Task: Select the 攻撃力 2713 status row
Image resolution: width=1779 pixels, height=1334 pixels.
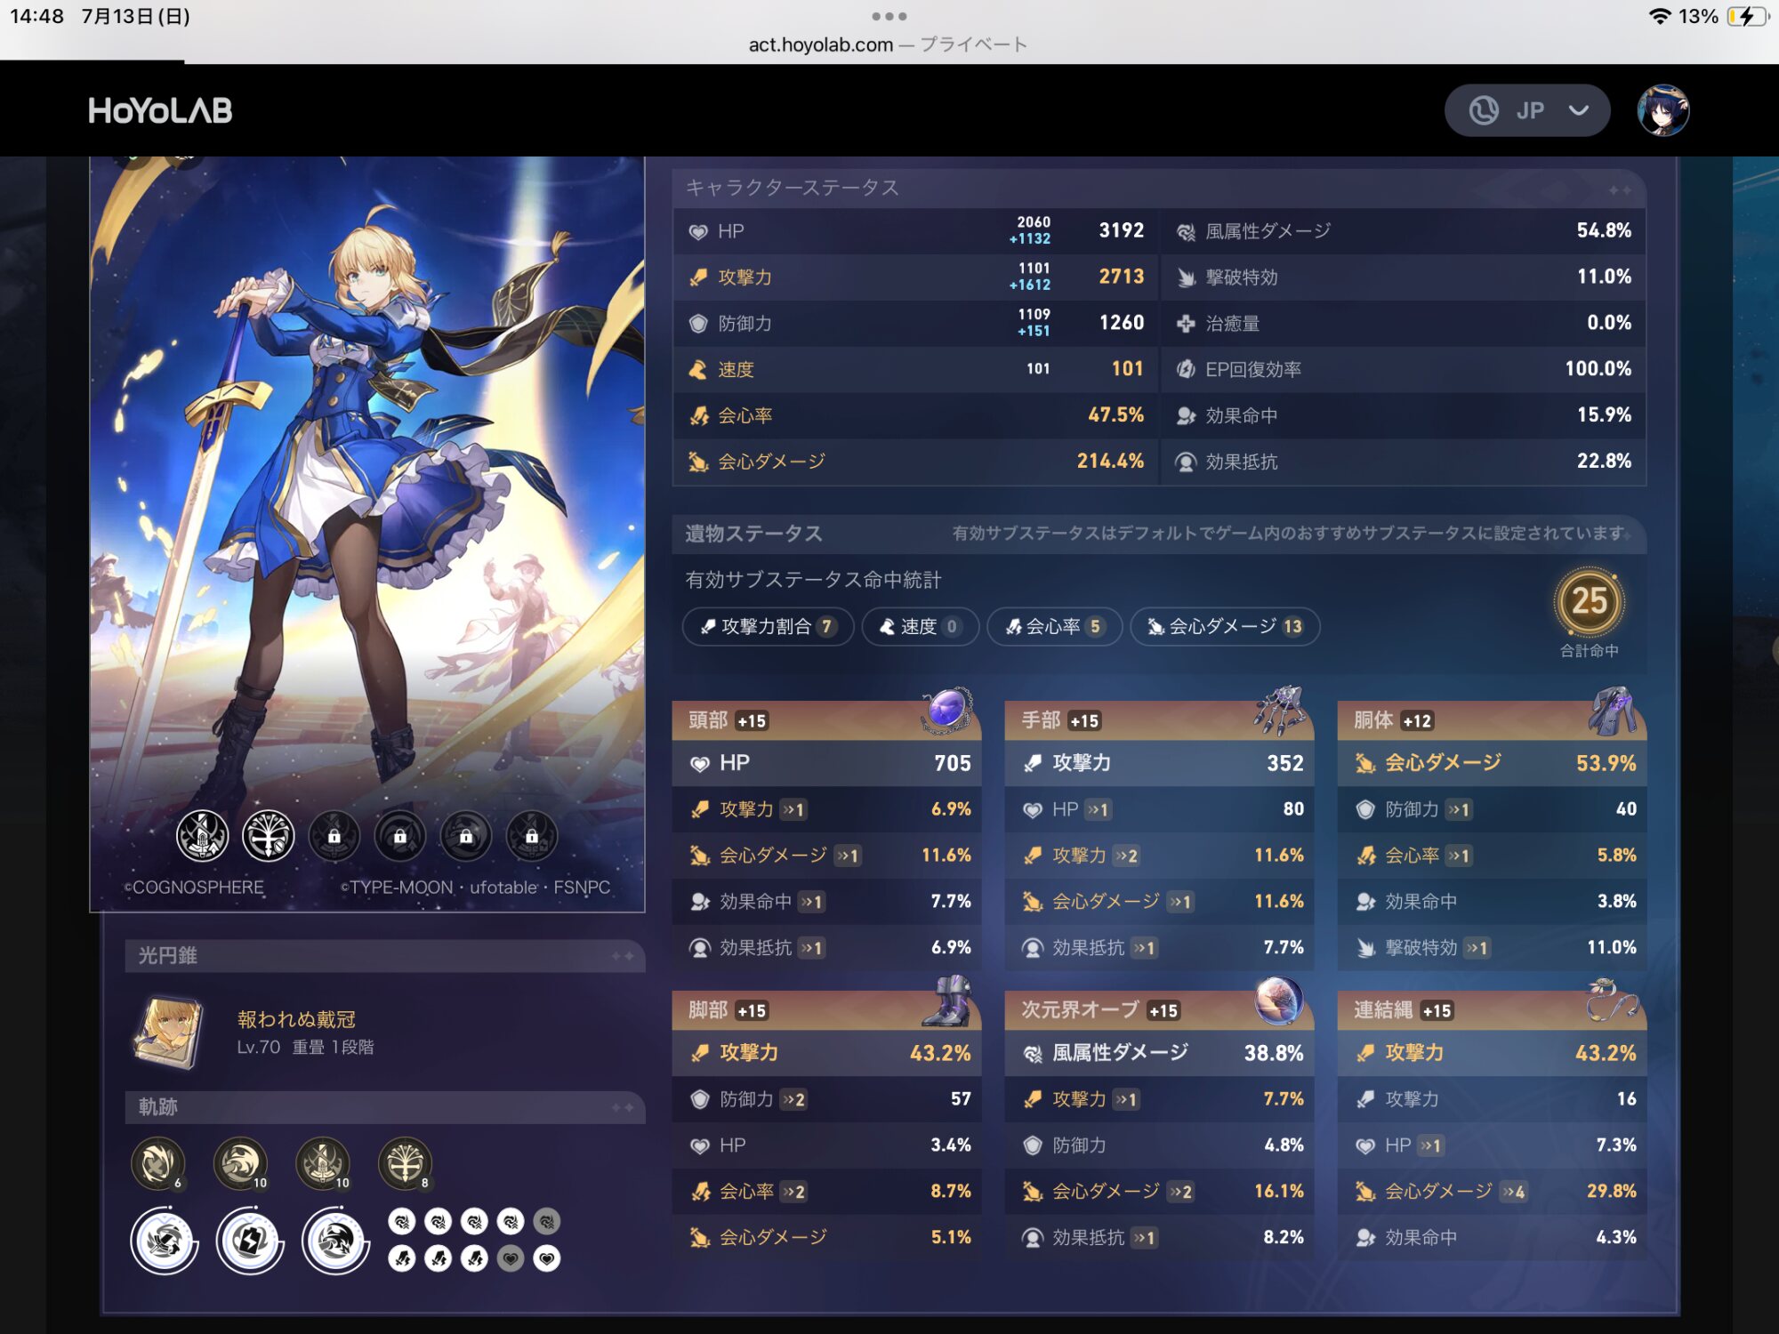Action: [x=916, y=277]
